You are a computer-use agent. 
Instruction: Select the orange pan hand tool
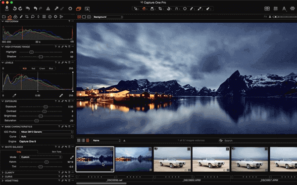144,9
